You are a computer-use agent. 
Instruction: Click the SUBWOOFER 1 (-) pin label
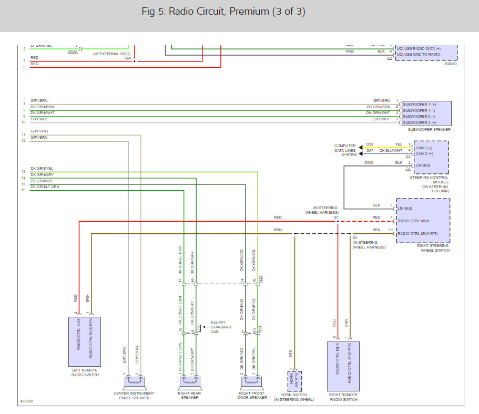[x=419, y=110]
